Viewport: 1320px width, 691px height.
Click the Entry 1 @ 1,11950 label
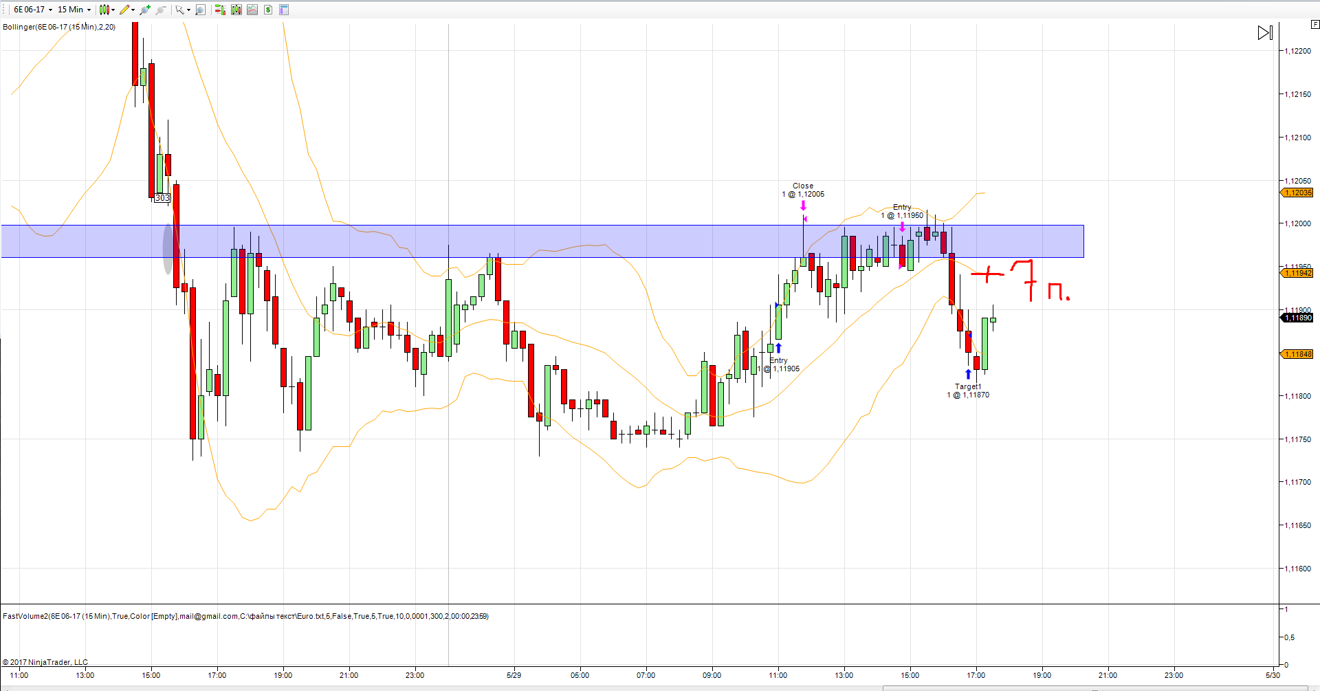902,211
